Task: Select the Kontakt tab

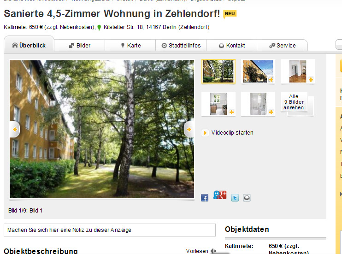Action: pos(232,45)
